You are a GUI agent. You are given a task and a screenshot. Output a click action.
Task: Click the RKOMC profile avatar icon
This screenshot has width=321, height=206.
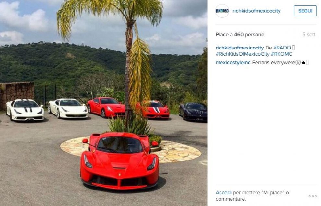pos(222,11)
